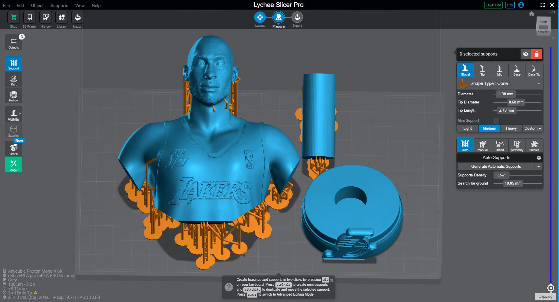Click Generate Automatic Supports button

[496, 167]
